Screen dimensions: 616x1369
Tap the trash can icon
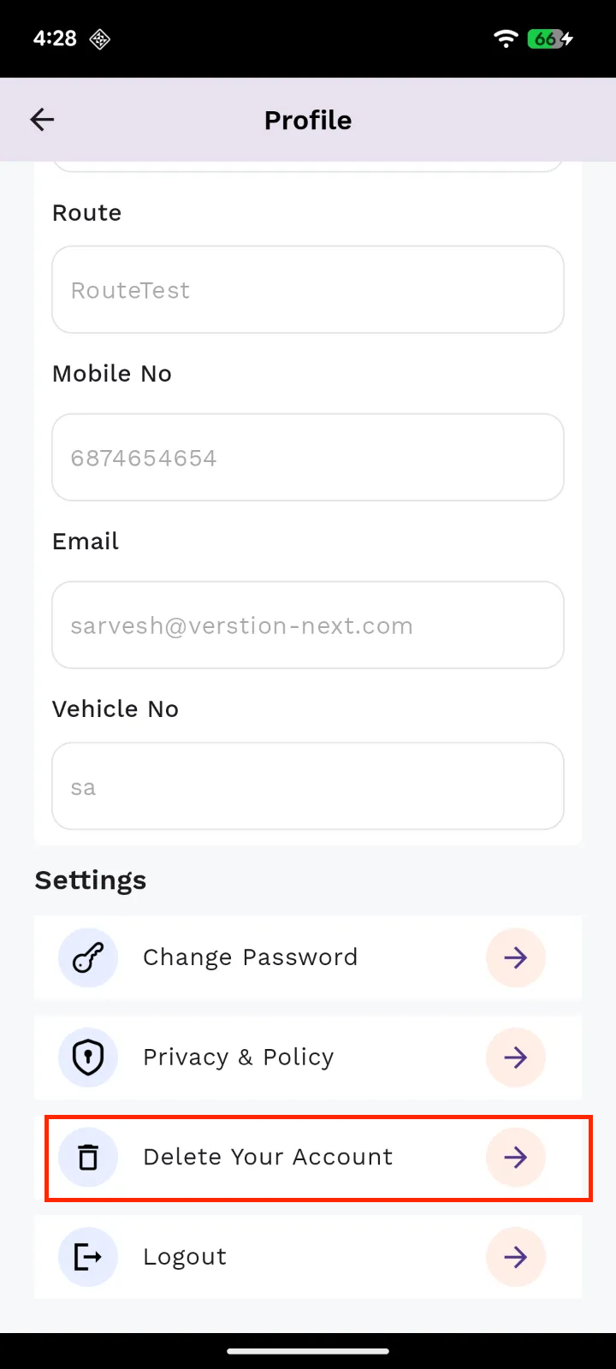88,1158
